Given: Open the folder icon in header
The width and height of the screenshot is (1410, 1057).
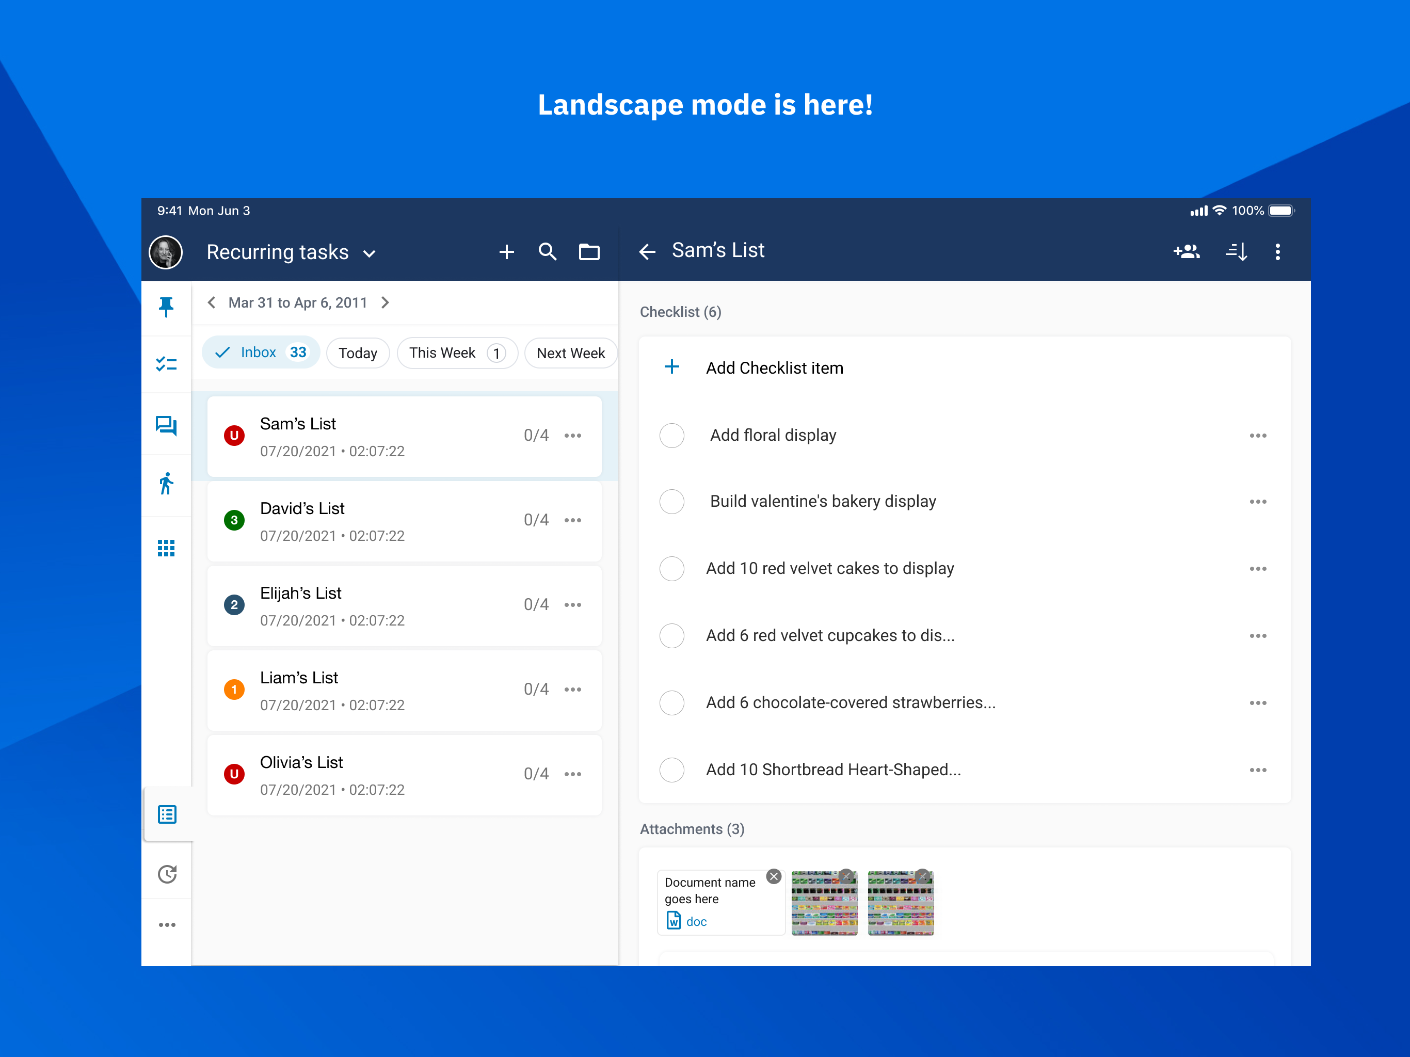Looking at the screenshot, I should 589,252.
